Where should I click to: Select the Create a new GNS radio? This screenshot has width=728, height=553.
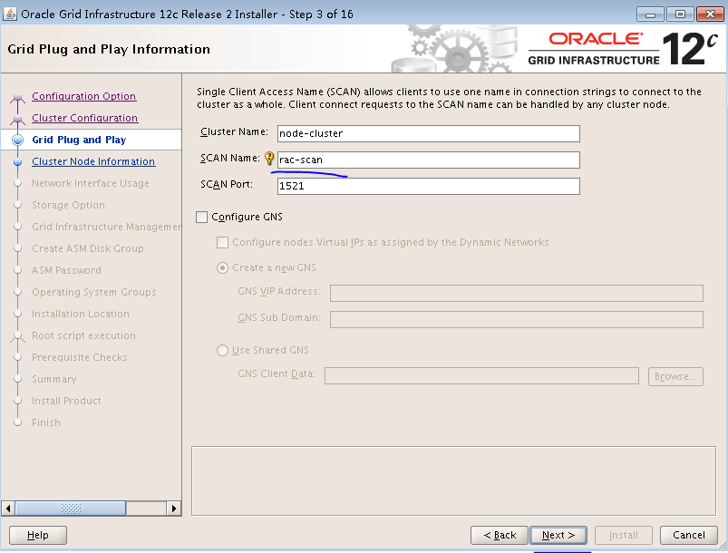222,268
